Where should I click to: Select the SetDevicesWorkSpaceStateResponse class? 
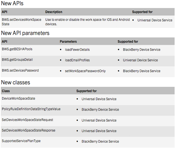point(28,130)
